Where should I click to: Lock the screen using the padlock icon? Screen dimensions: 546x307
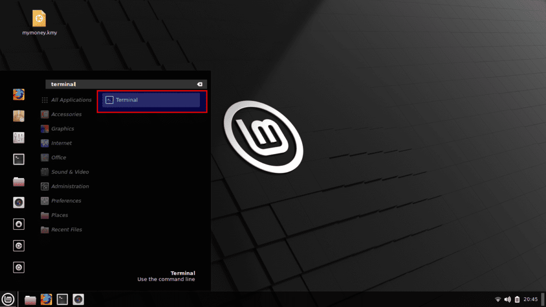[x=18, y=224]
